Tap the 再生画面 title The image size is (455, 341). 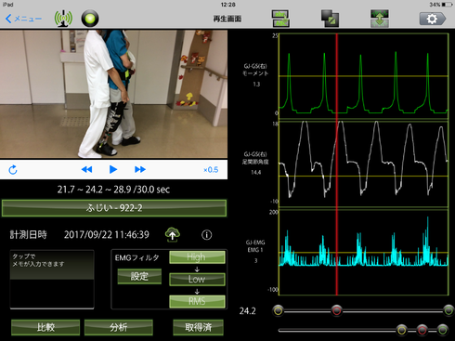[x=227, y=19]
